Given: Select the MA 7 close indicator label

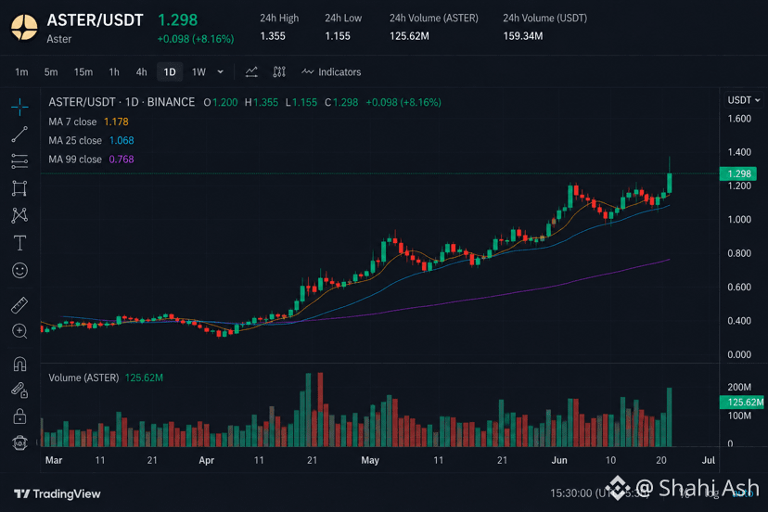Looking at the screenshot, I should click(72, 122).
